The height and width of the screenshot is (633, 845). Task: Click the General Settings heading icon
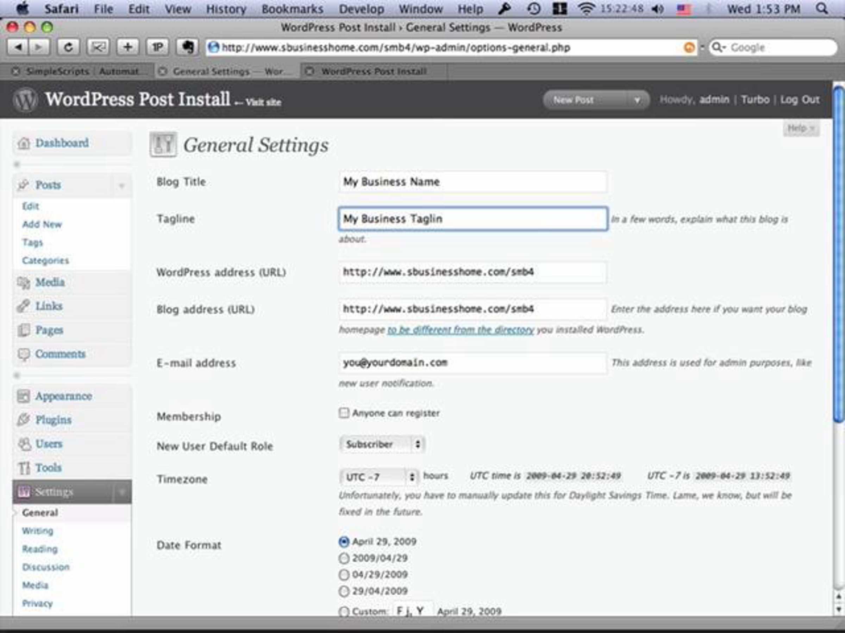click(163, 145)
